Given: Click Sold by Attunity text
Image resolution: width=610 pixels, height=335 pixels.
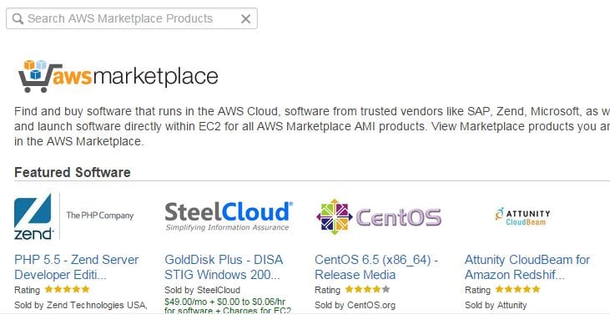Looking at the screenshot, I should 496,305.
